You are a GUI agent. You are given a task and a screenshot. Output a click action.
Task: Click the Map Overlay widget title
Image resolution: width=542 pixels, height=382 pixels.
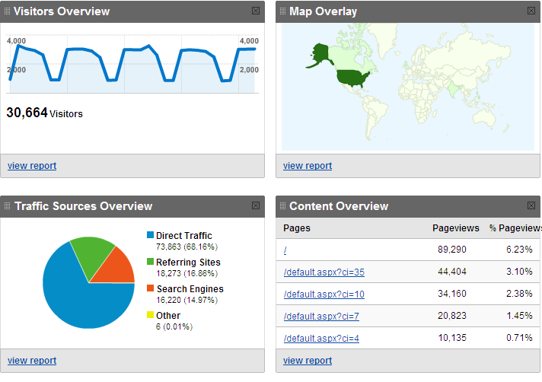pos(323,11)
